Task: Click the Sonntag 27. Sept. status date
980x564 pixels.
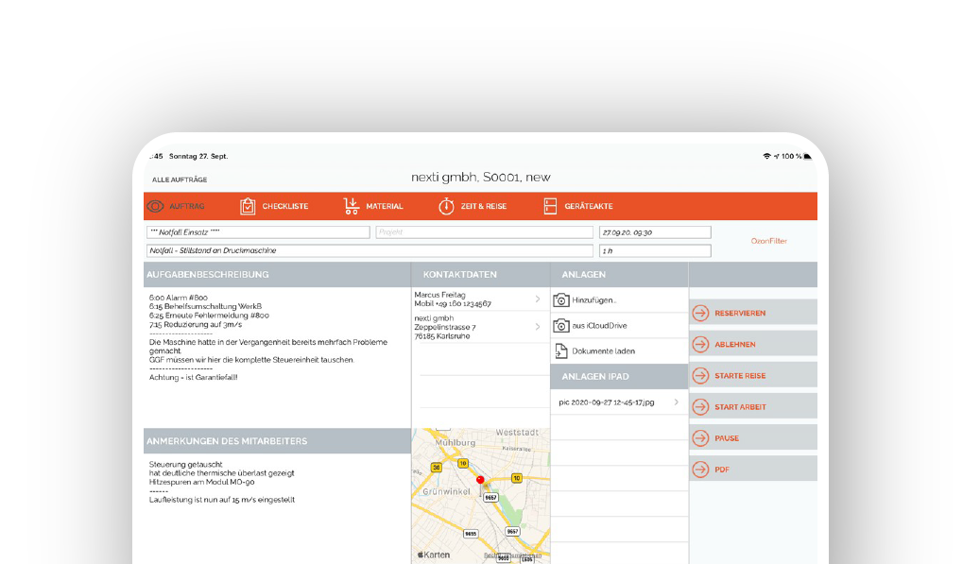Action: (198, 156)
